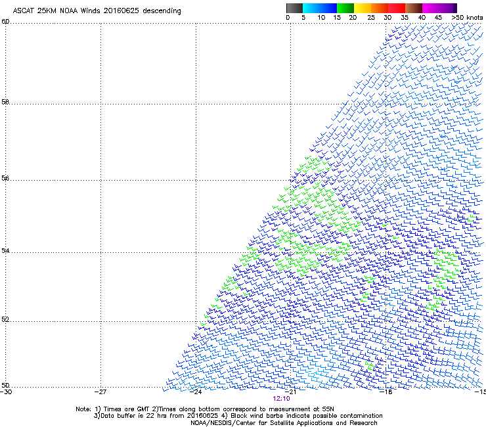Click the 'NOAA/NESDIS/Center for Satellite Applications and Research' credit
This screenshot has height=427, width=486.
(284, 423)
